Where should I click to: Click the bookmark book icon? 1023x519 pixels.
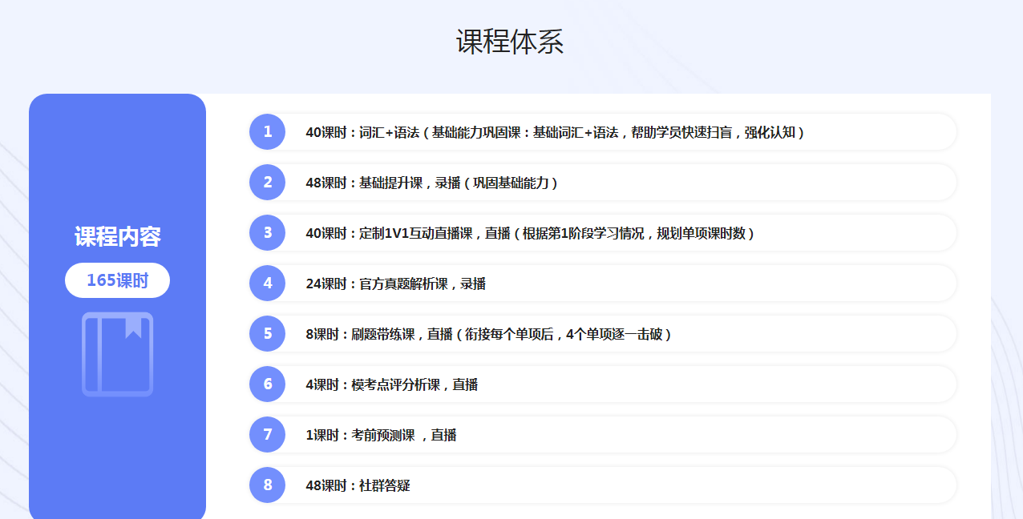(117, 354)
